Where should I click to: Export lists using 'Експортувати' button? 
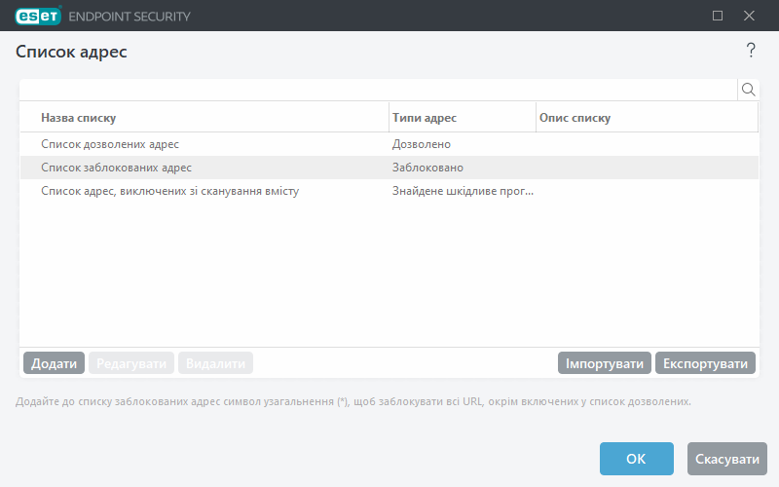pyautogui.click(x=705, y=363)
